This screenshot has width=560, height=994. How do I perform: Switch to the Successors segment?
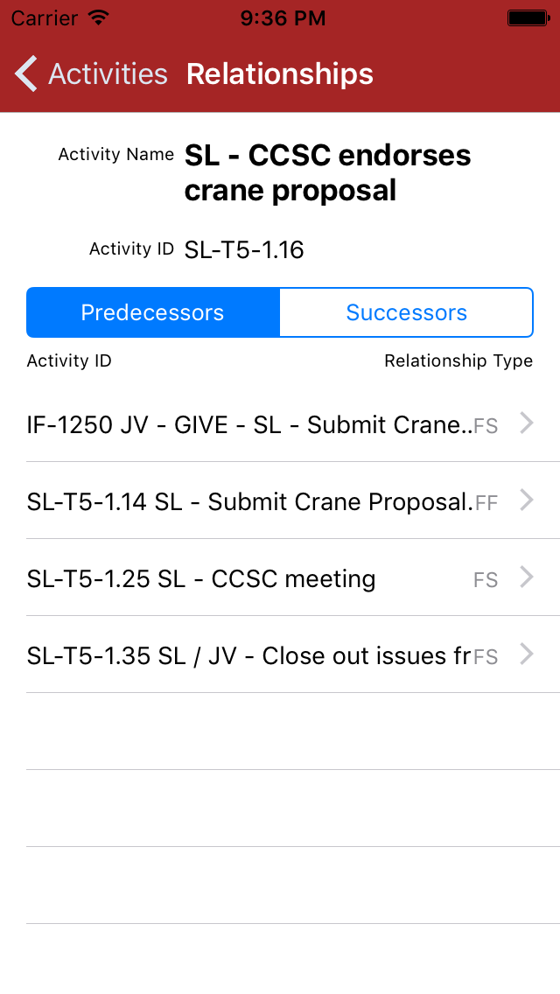(406, 312)
